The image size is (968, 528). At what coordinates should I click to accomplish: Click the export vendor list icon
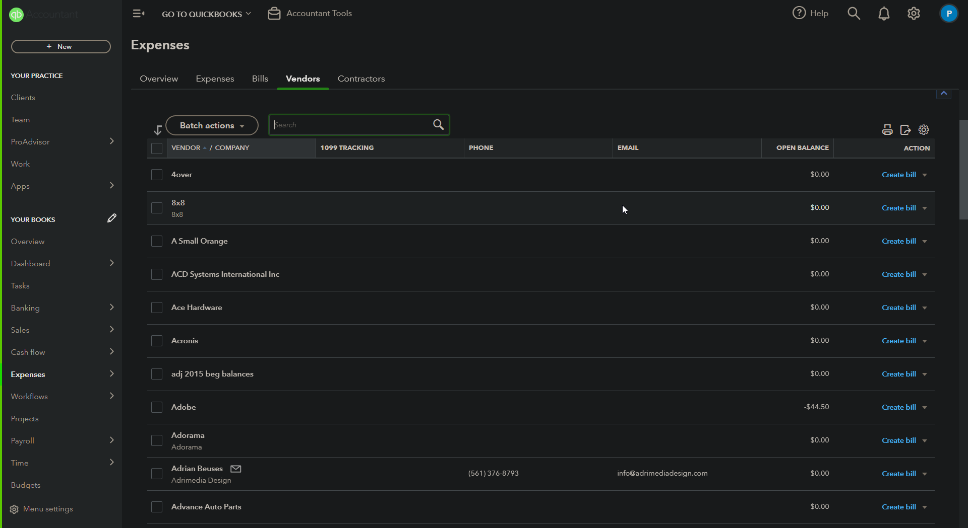[905, 130]
